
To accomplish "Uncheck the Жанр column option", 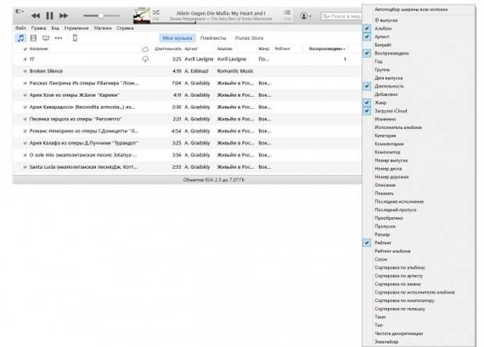I will pos(367,102).
